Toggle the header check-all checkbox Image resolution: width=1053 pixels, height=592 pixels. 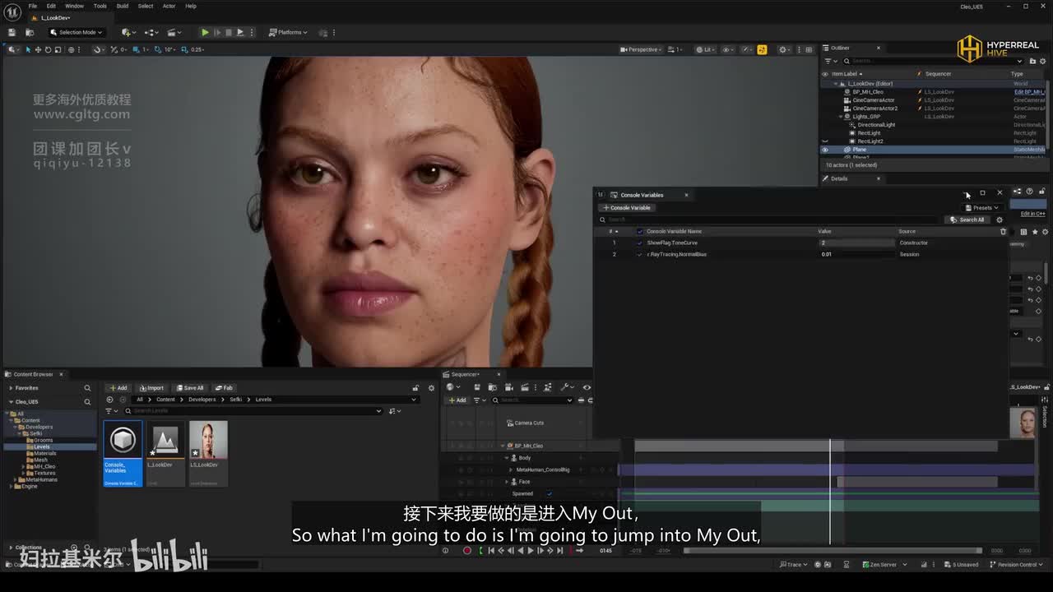[640, 232]
